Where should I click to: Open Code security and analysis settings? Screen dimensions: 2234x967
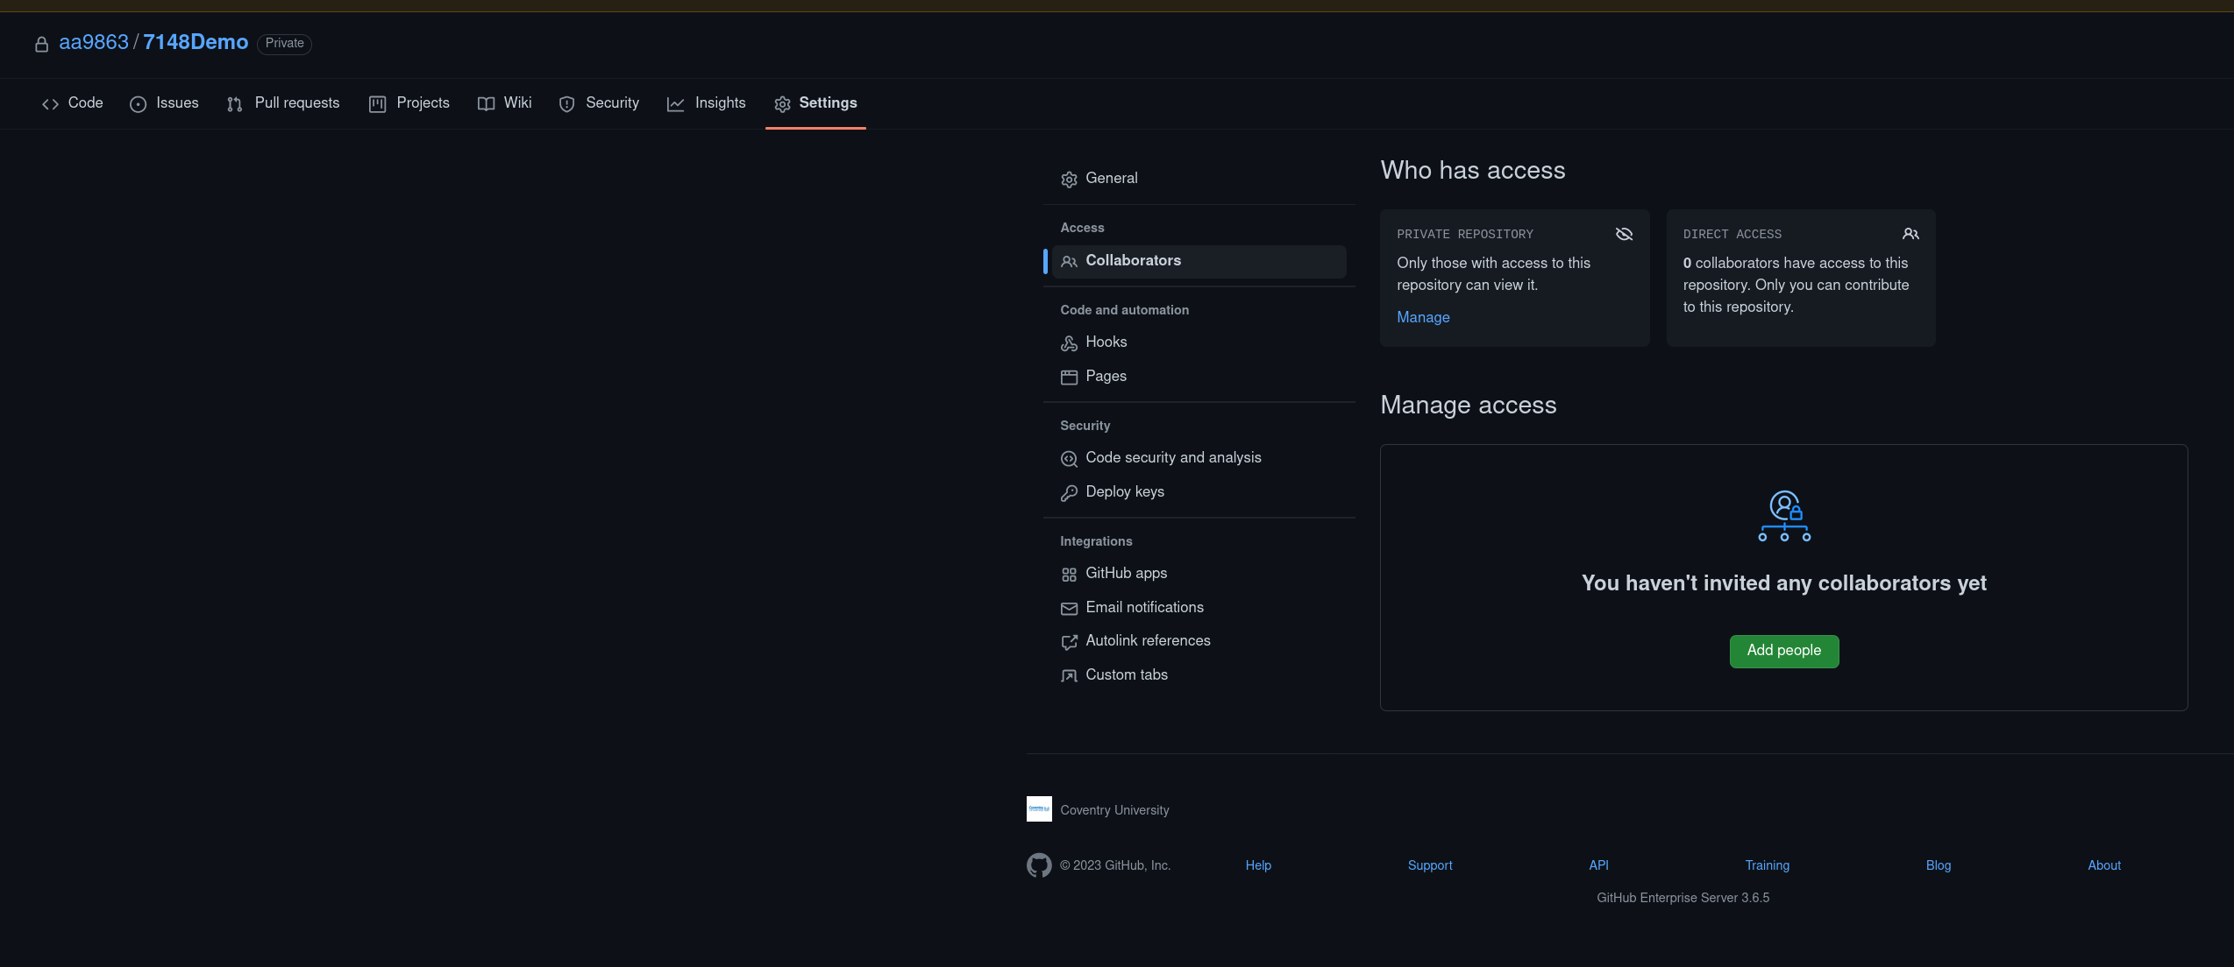[1173, 457]
